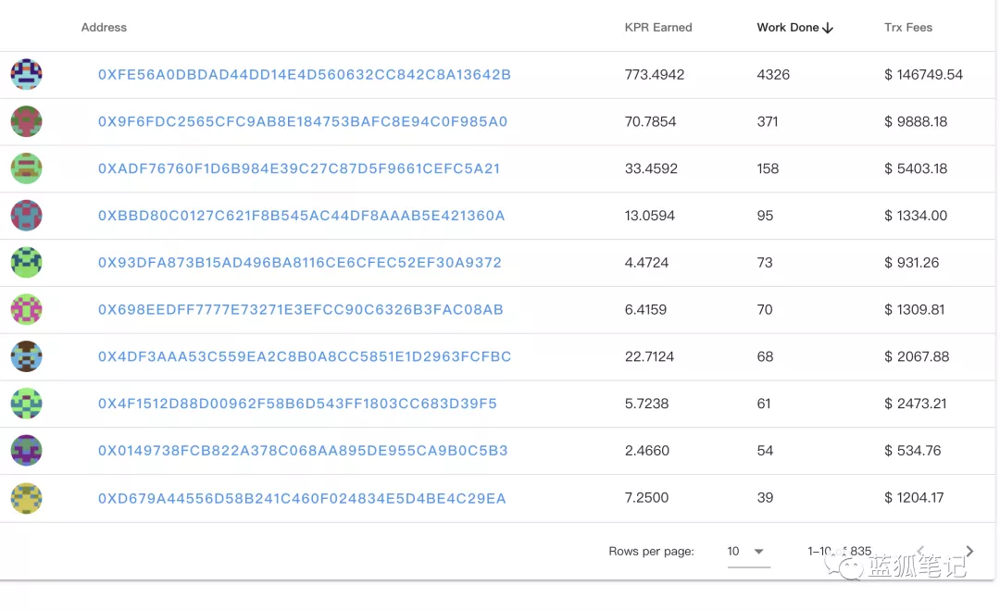Click yellow identicon for address 0XD679A44556D58B24
This screenshot has width=1000, height=610.
click(27, 498)
